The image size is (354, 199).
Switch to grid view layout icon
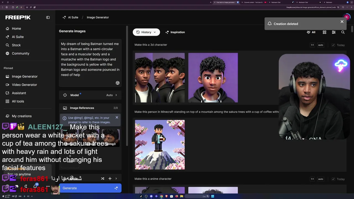[324, 32]
